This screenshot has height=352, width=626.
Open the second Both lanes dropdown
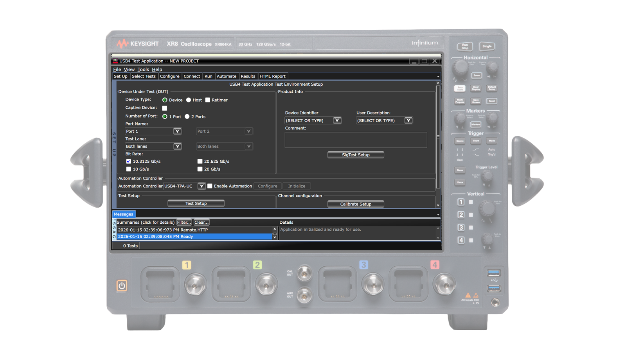[x=248, y=146]
